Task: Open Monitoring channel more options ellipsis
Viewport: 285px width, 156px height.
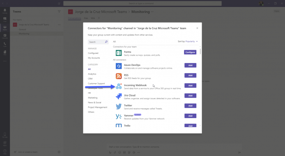Action: 152,12
